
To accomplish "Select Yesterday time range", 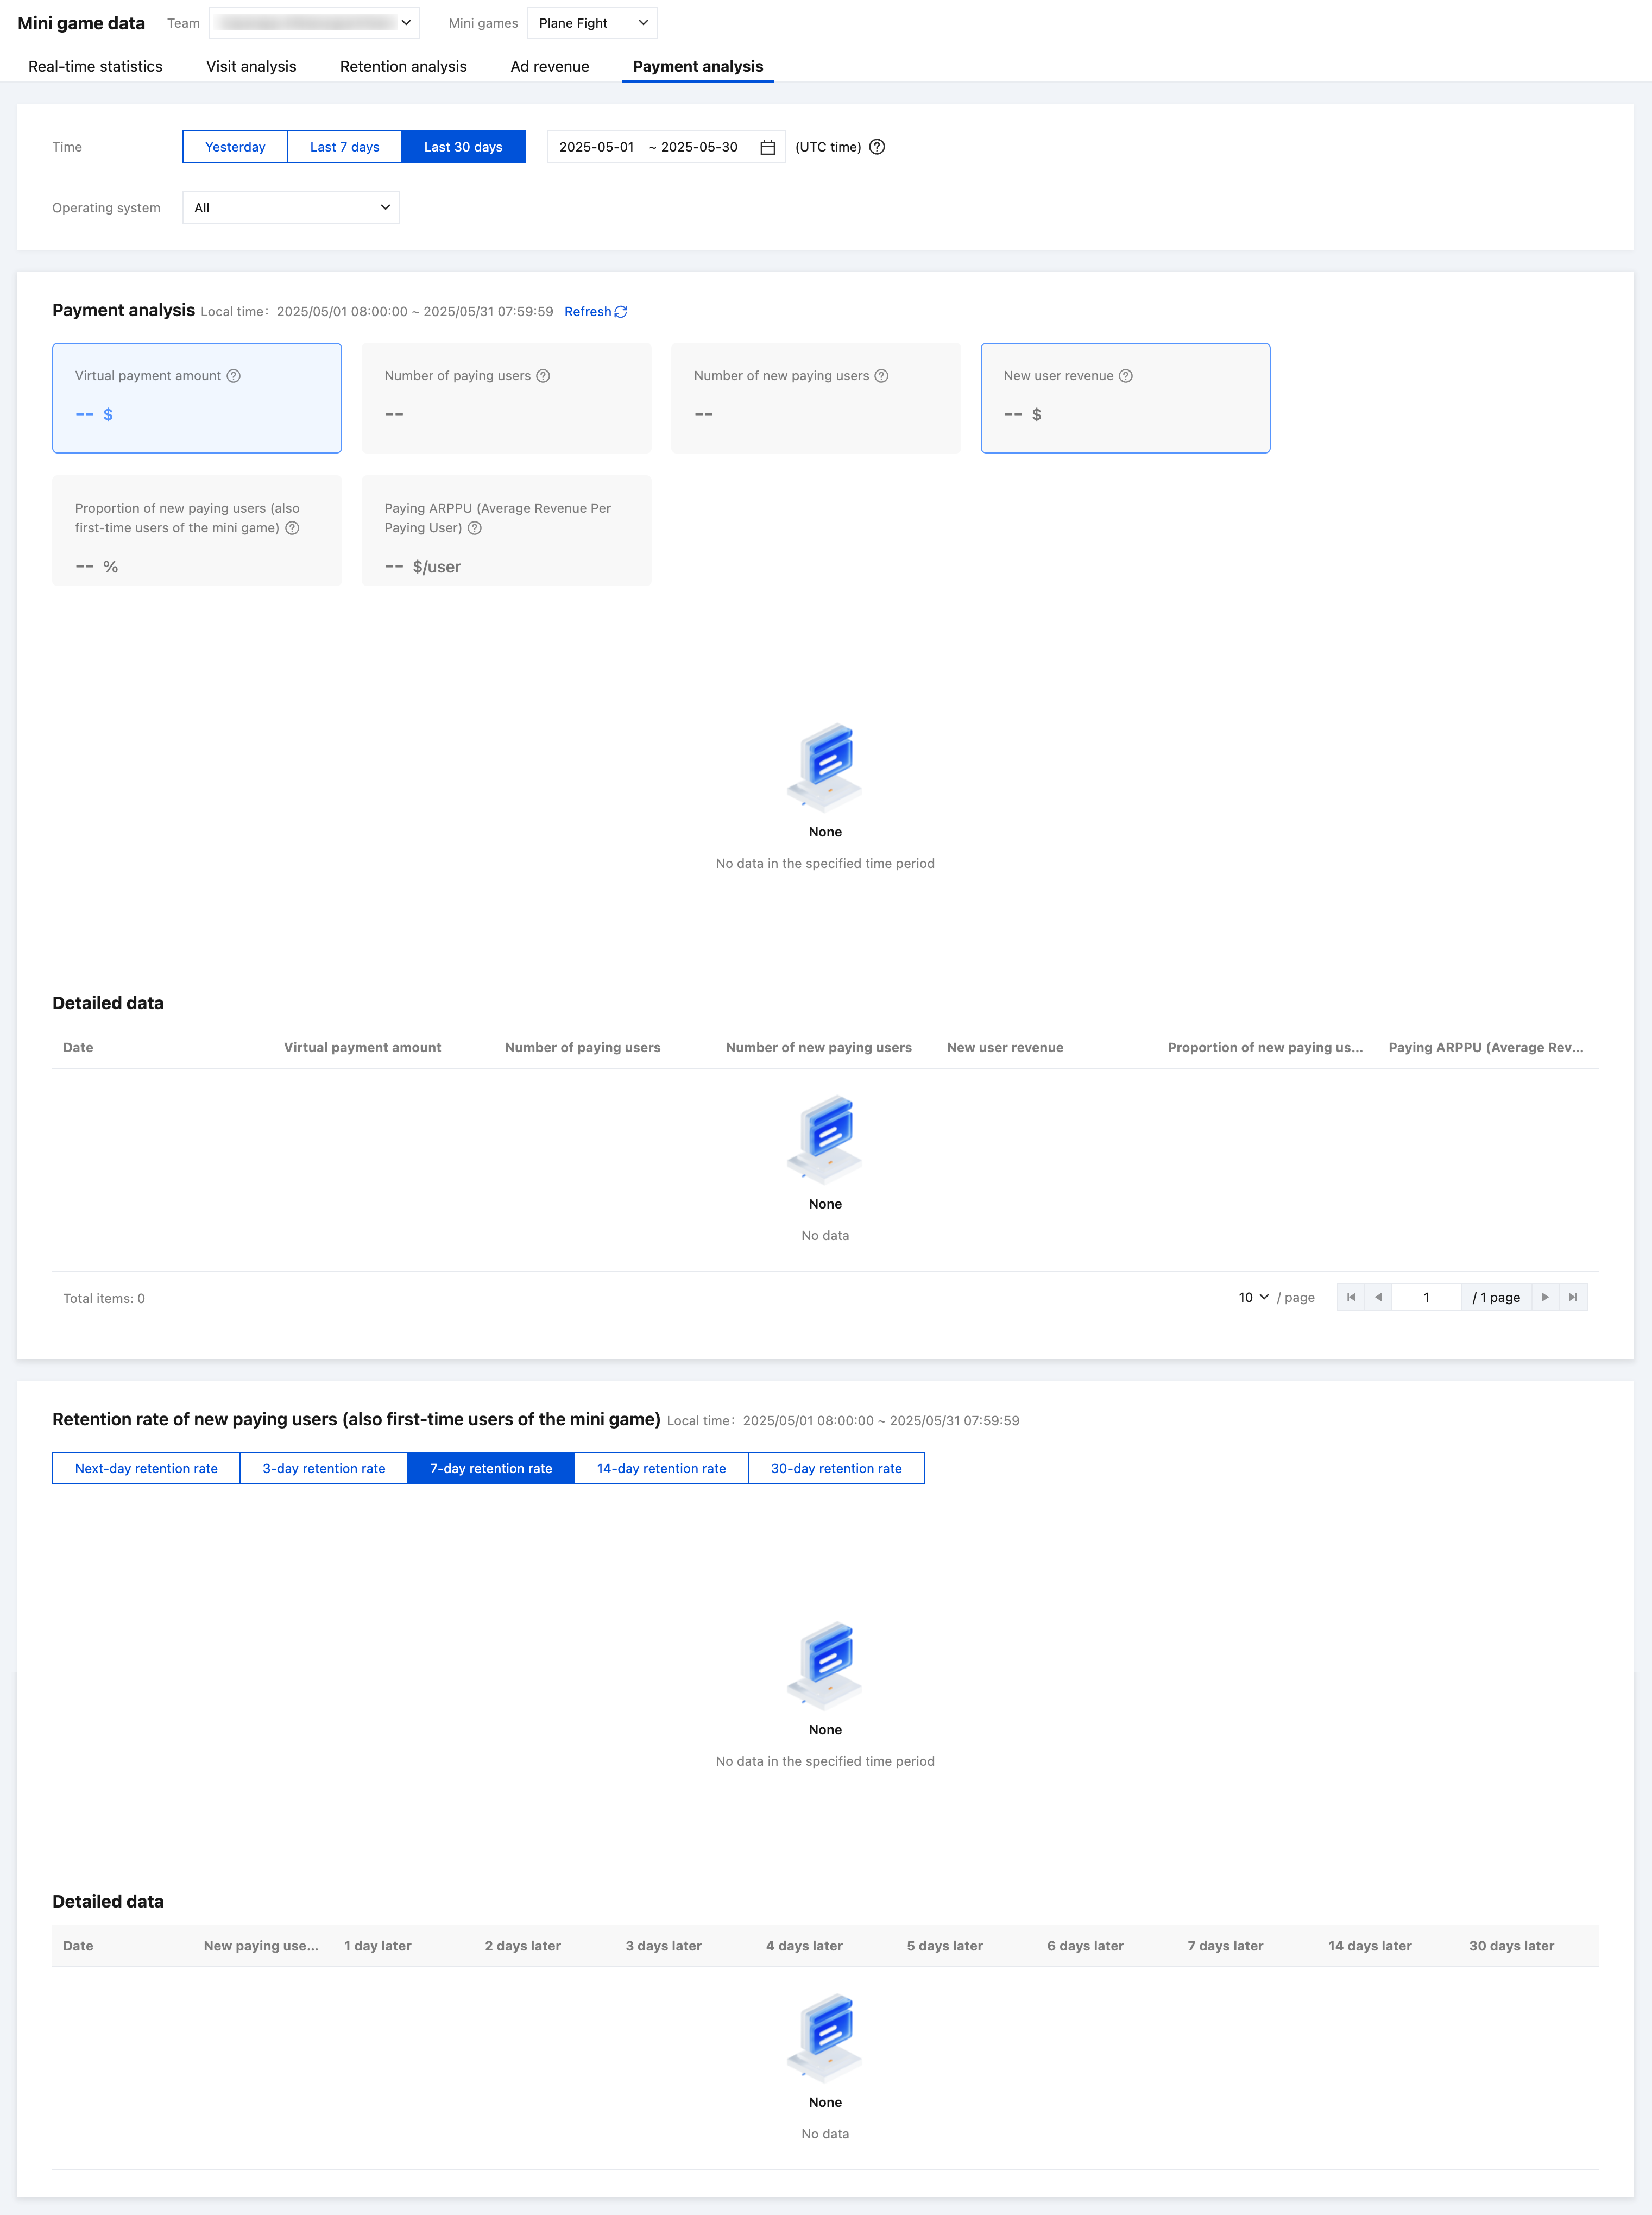I will [x=235, y=147].
